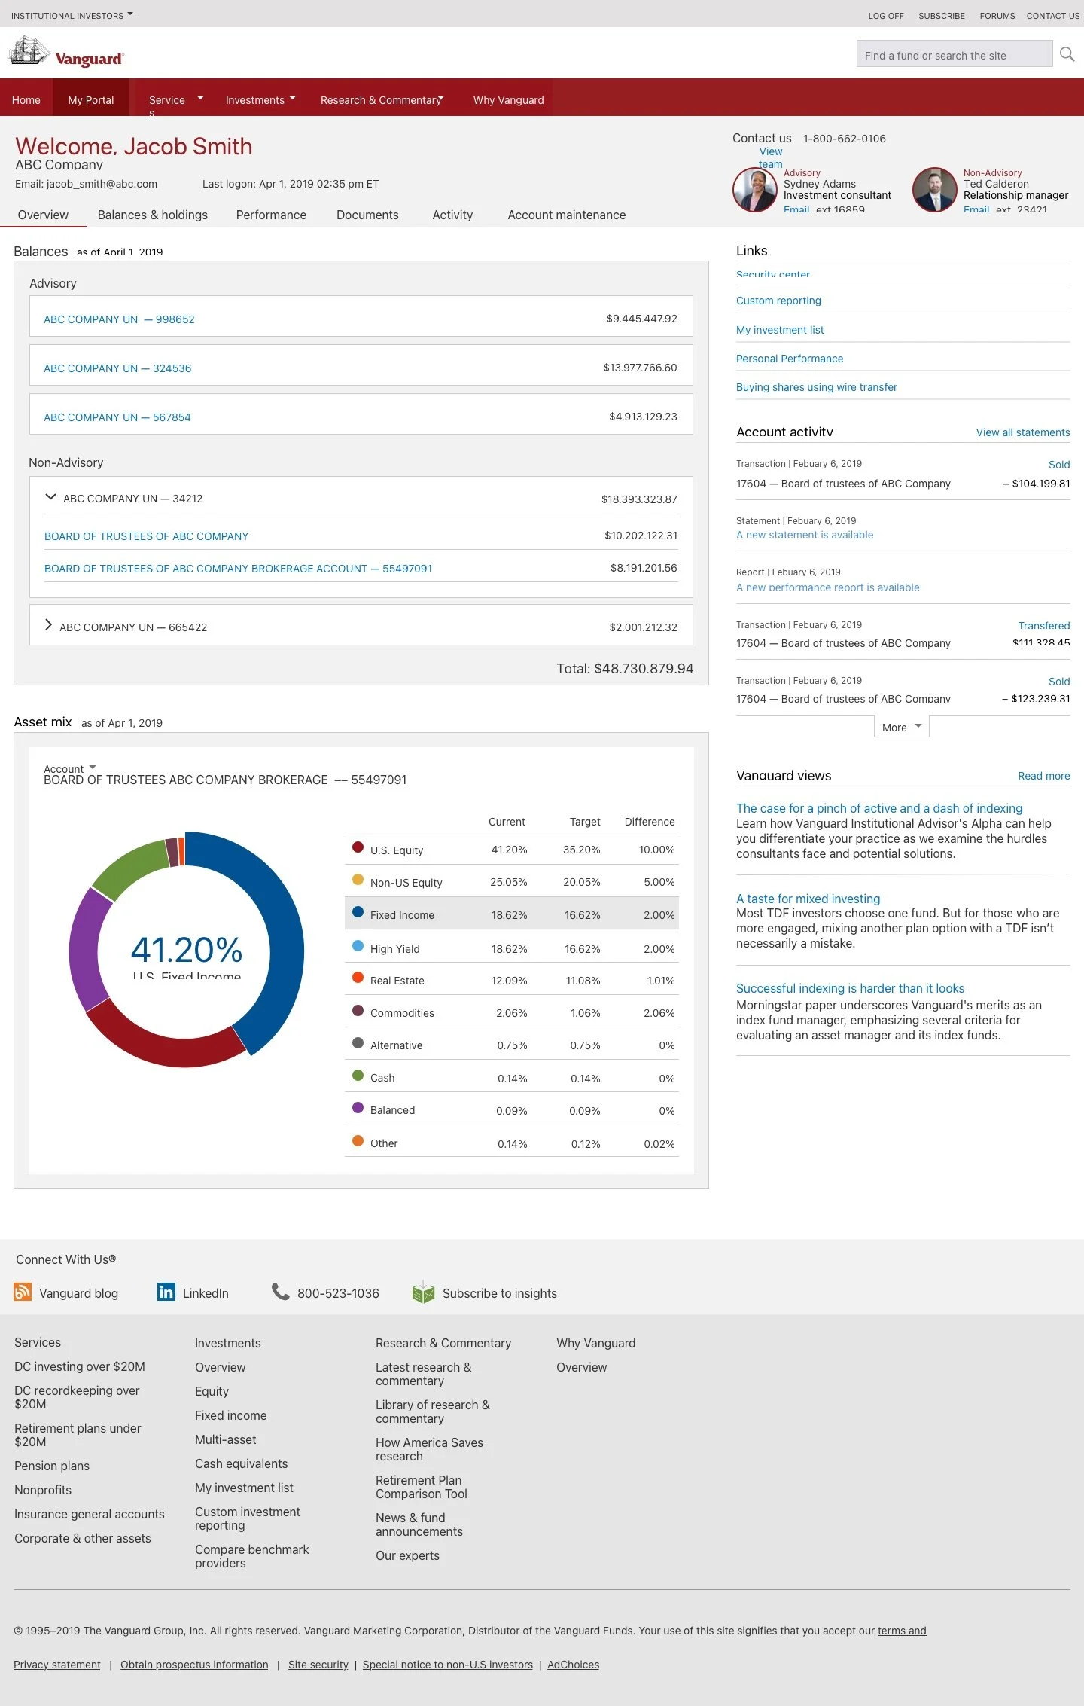1084x1706 pixels.
Task: Click SUBSCRIBE in the top bar
Action: (x=942, y=15)
